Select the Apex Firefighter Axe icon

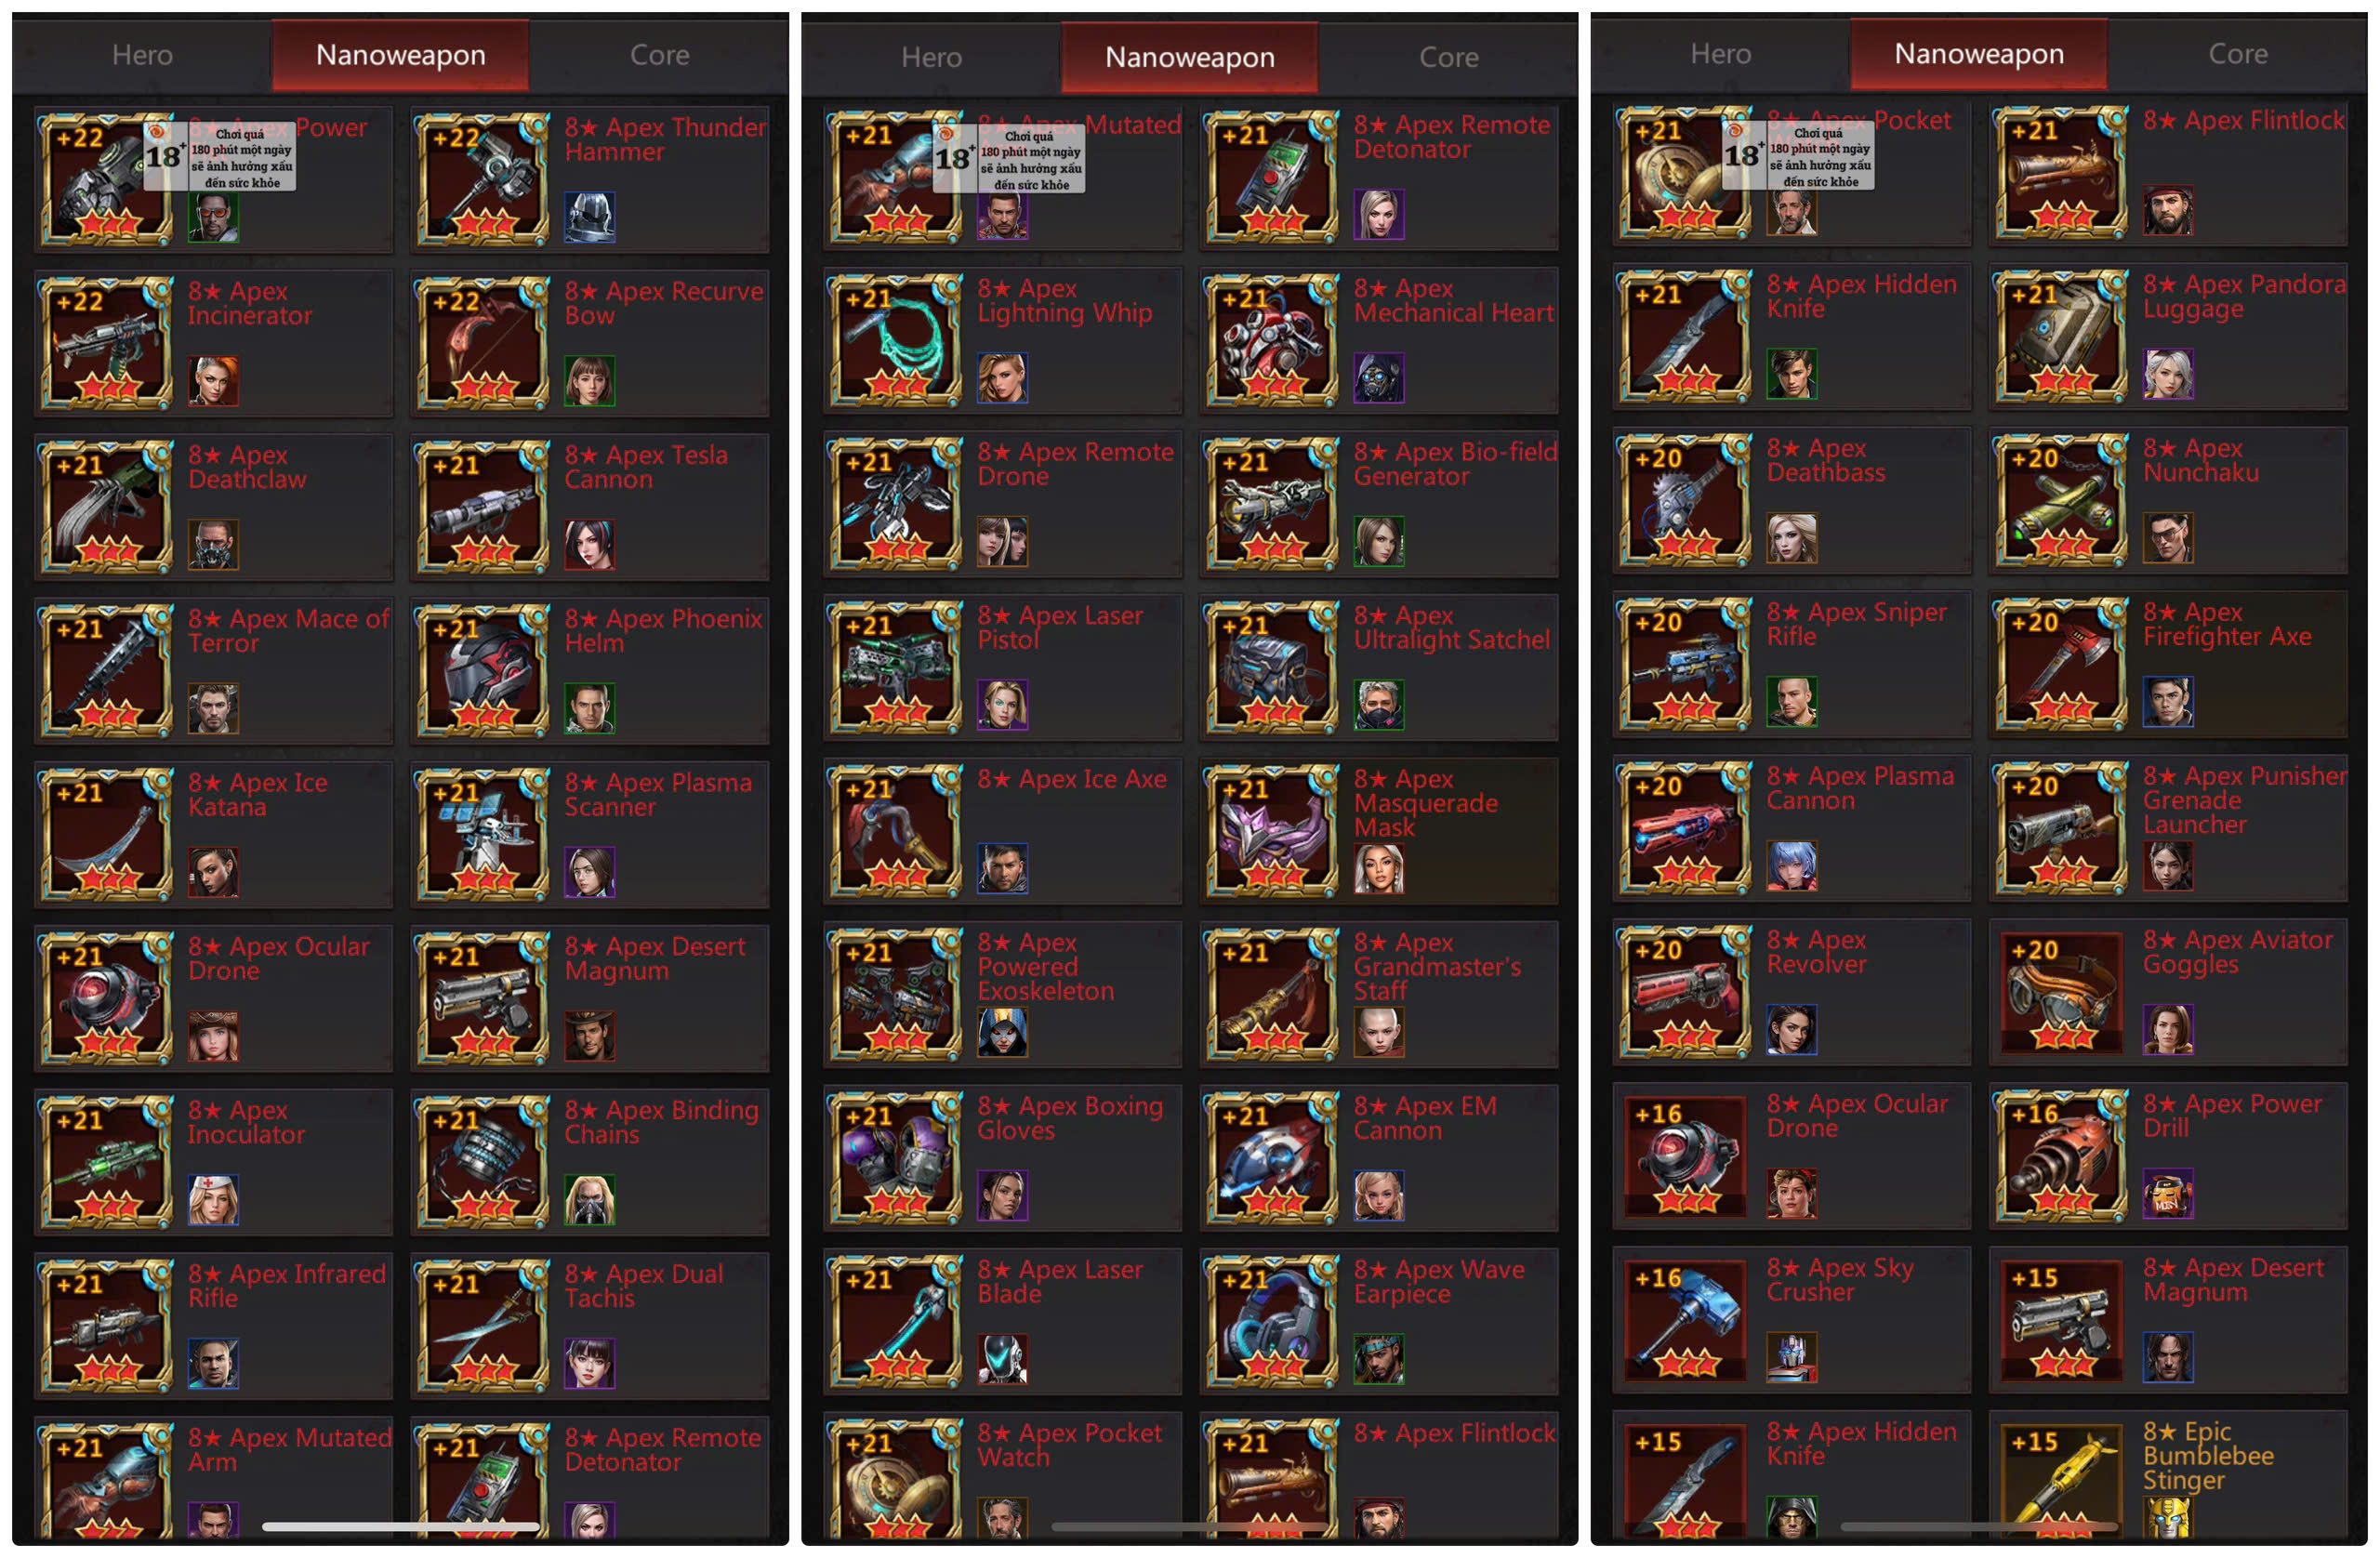tap(2062, 665)
